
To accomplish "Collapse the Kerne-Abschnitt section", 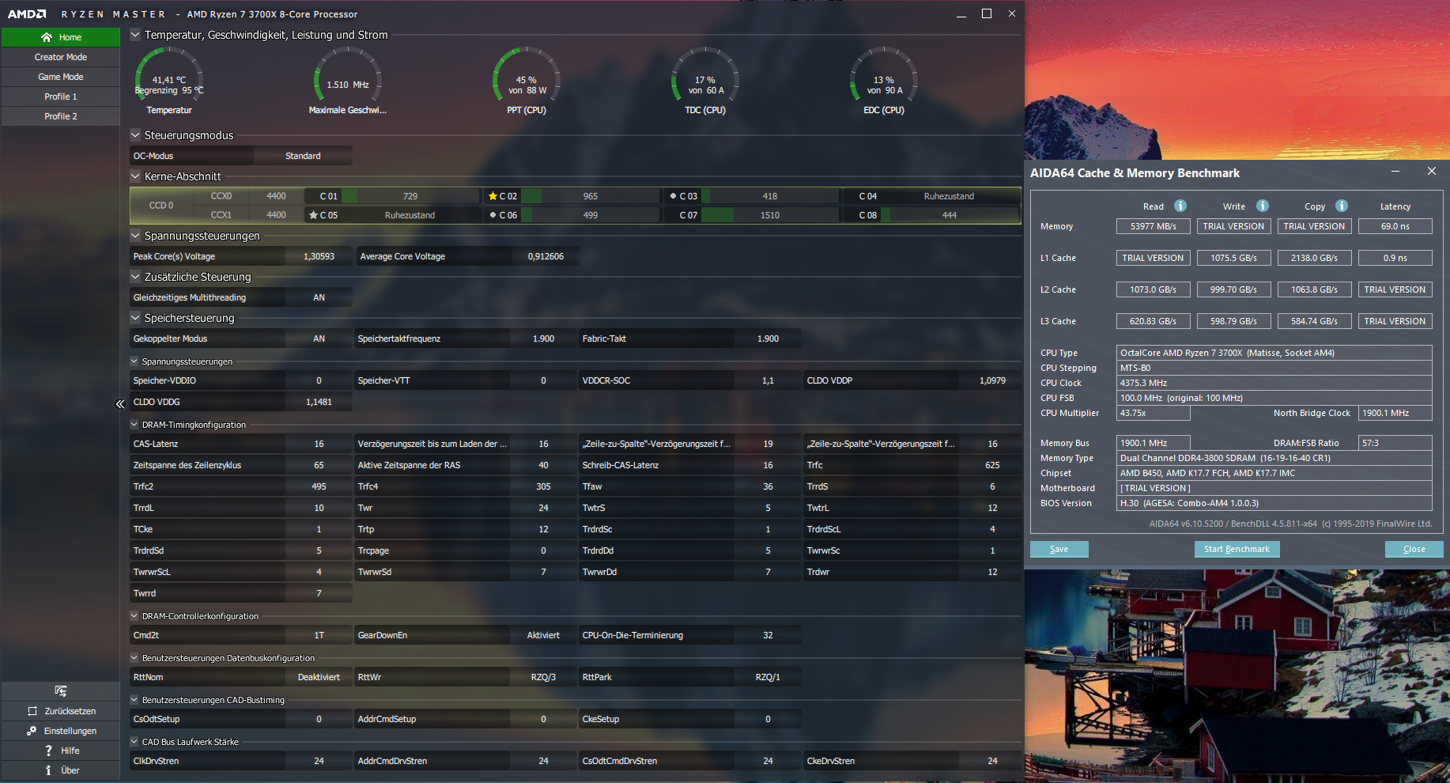I will [135, 176].
